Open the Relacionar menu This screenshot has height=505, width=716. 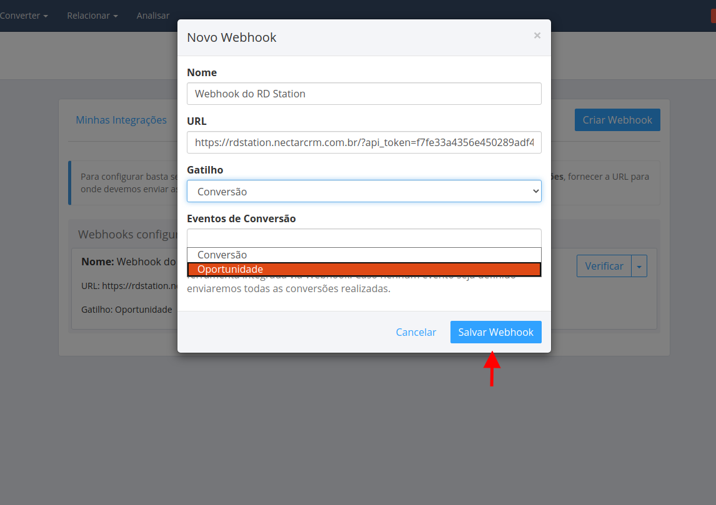[92, 16]
